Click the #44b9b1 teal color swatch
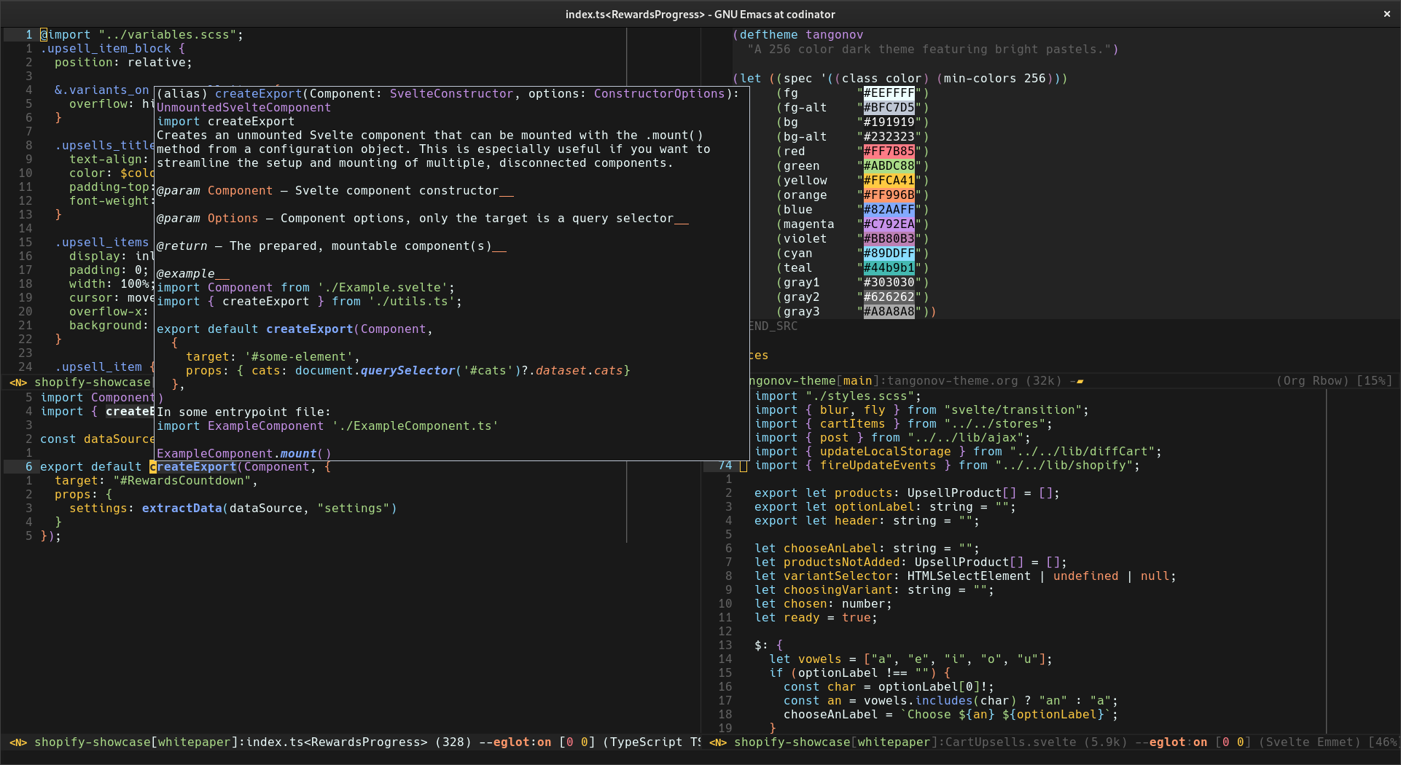The width and height of the screenshot is (1401, 765). (889, 268)
